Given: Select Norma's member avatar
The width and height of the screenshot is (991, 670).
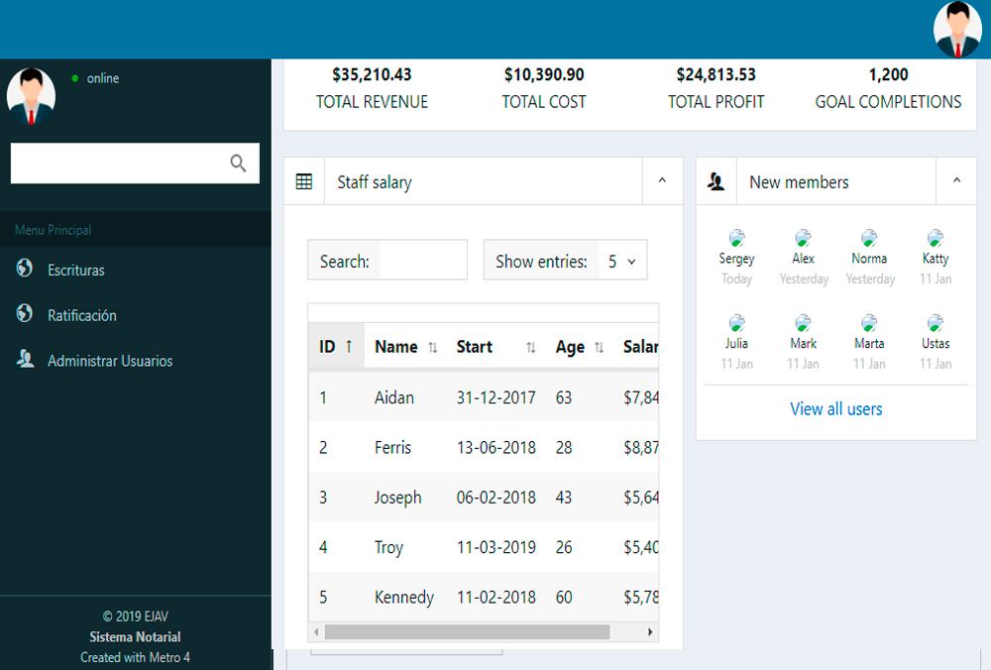Looking at the screenshot, I should coord(869,238).
